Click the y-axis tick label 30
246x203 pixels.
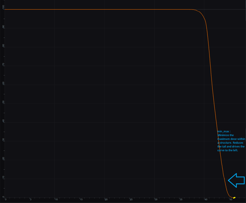pos(4,140)
